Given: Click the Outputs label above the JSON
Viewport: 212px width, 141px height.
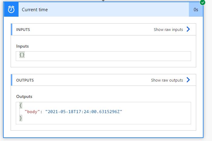Looking at the screenshot, I should (24, 96).
